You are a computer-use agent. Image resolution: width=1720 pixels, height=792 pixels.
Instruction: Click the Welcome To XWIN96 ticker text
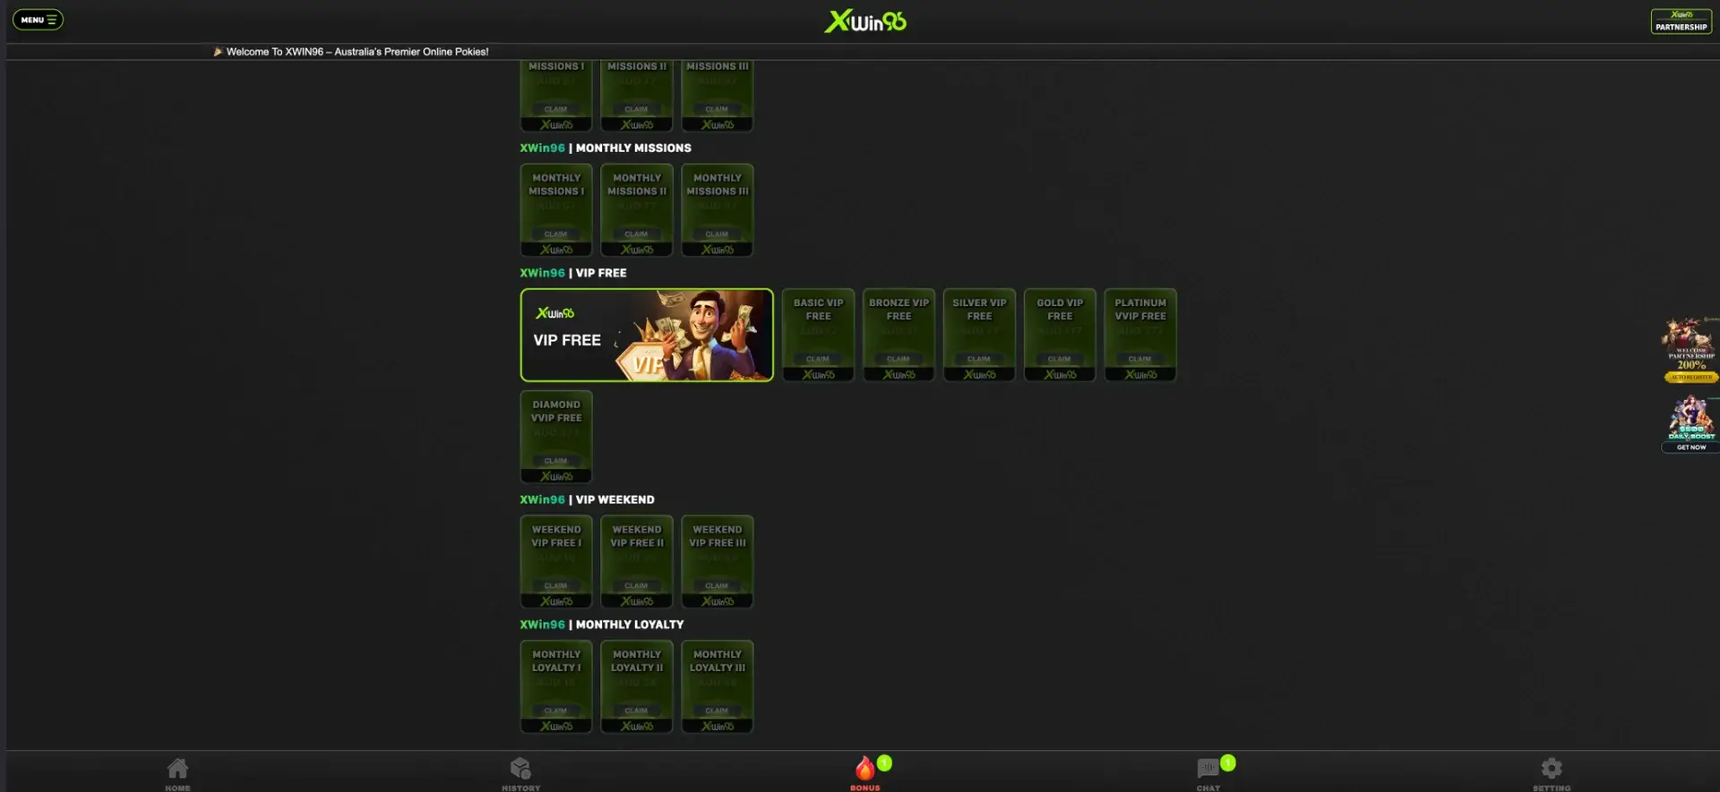point(357,52)
